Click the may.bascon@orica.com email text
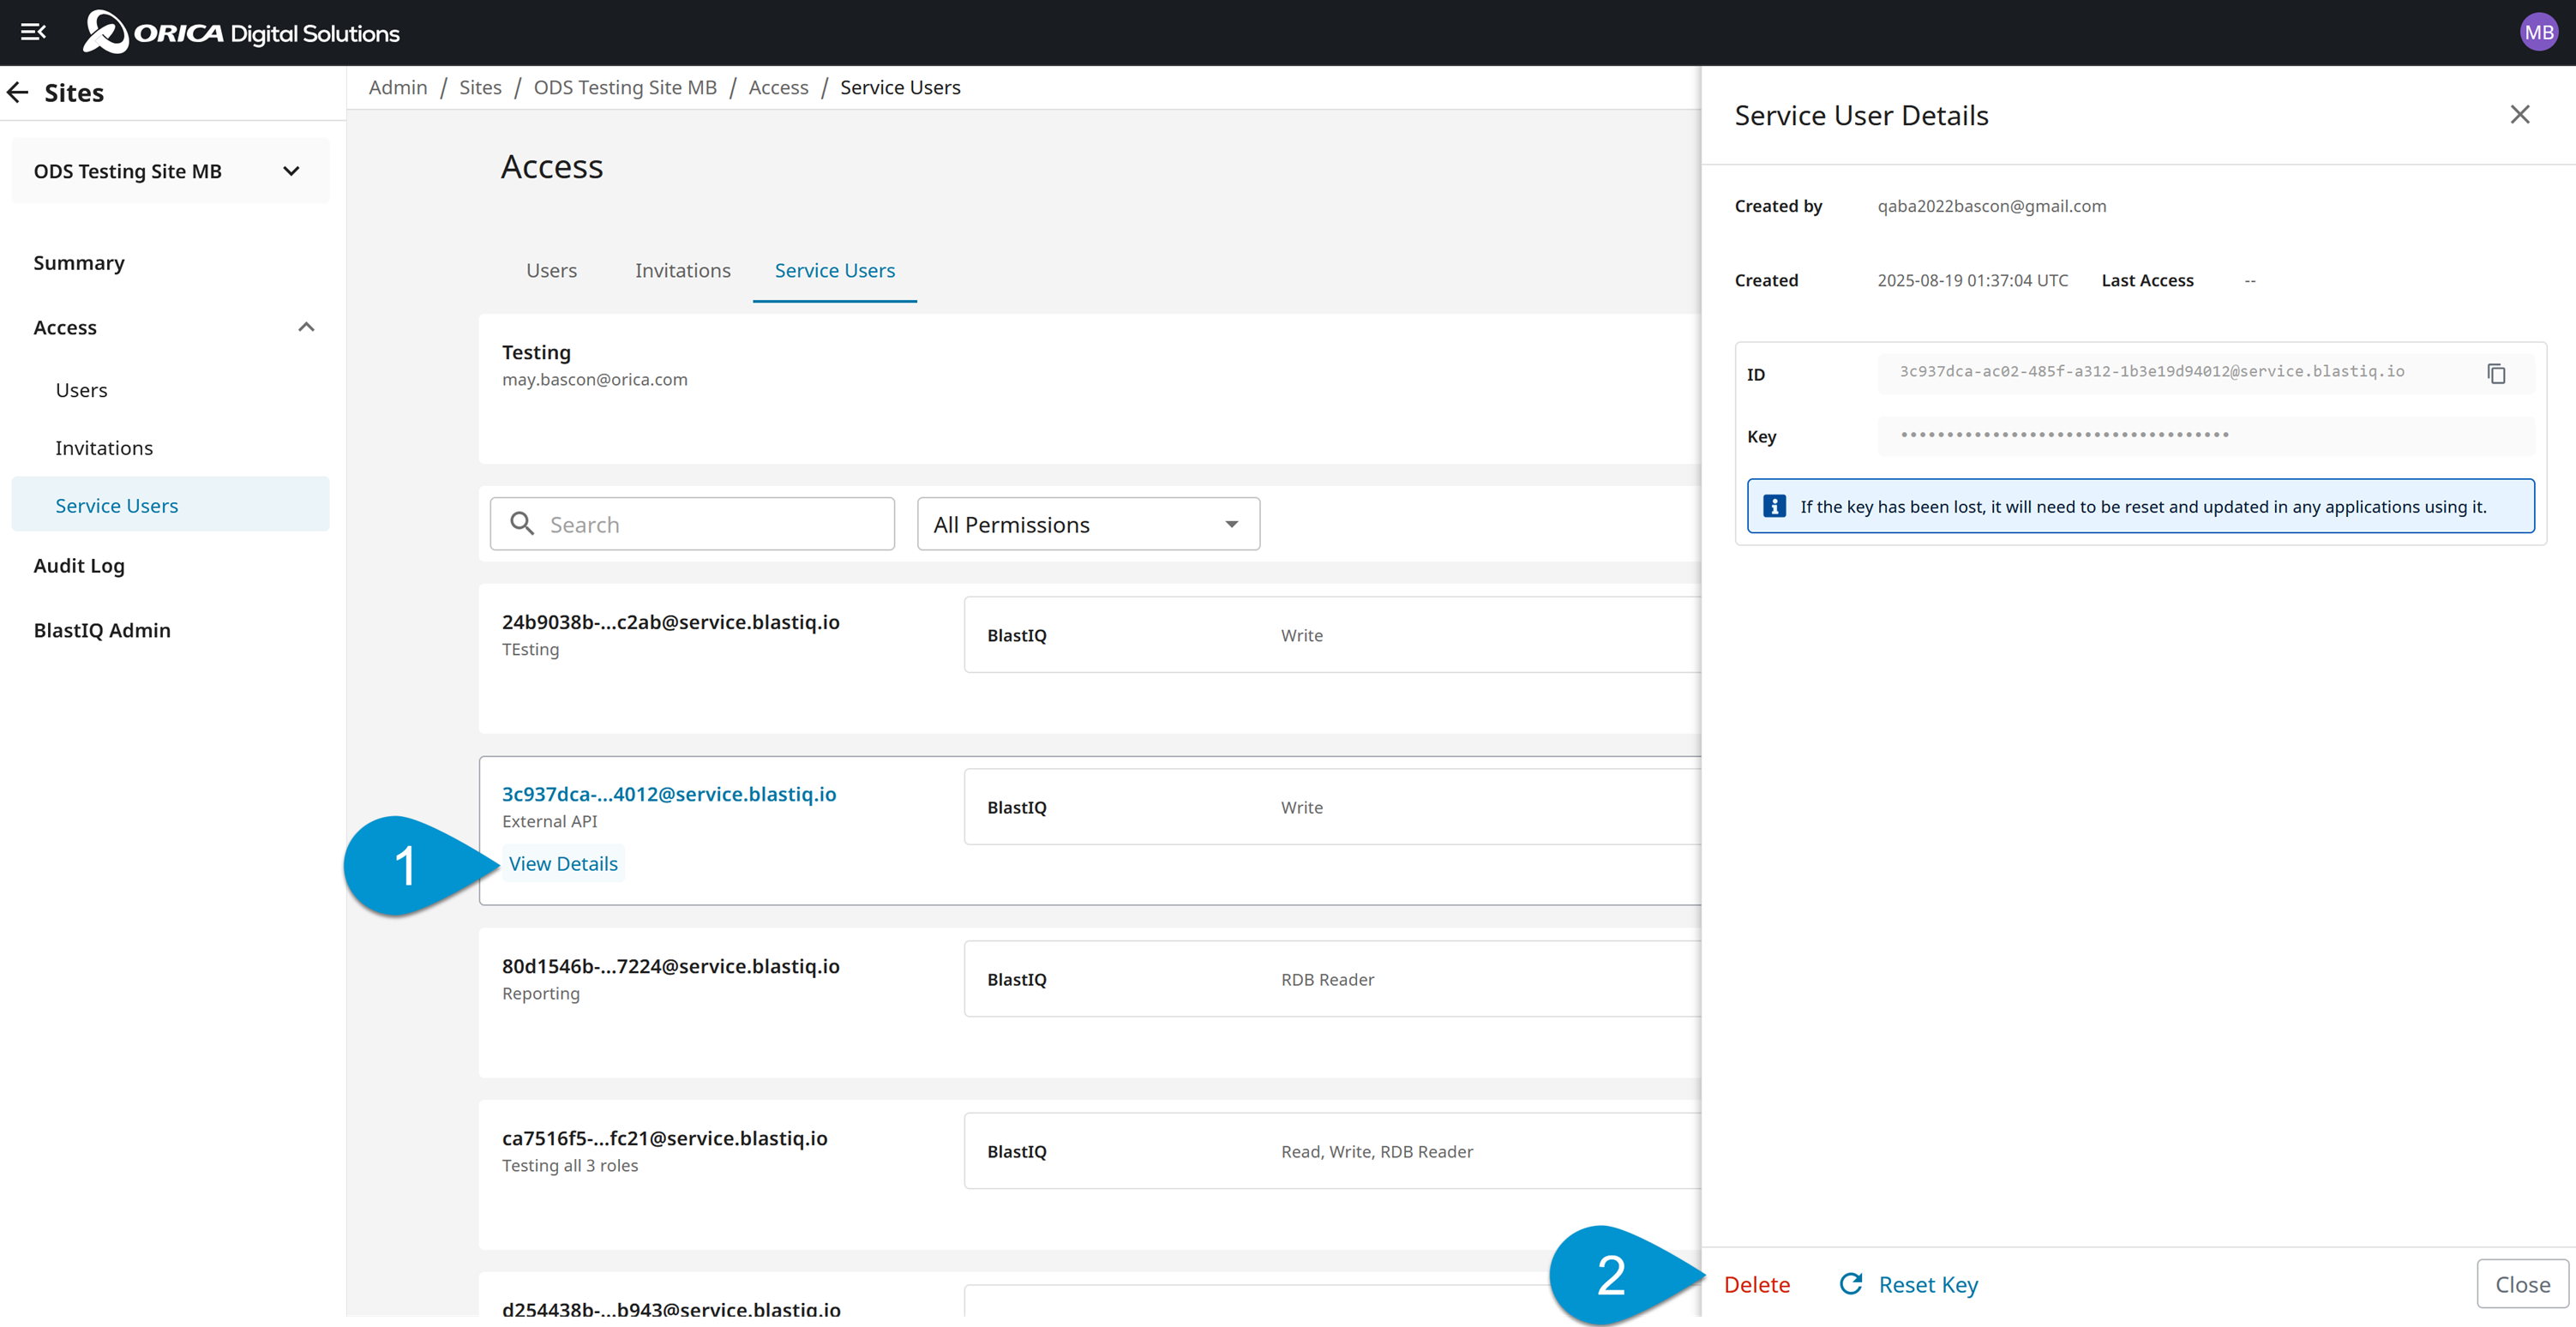 [594, 379]
